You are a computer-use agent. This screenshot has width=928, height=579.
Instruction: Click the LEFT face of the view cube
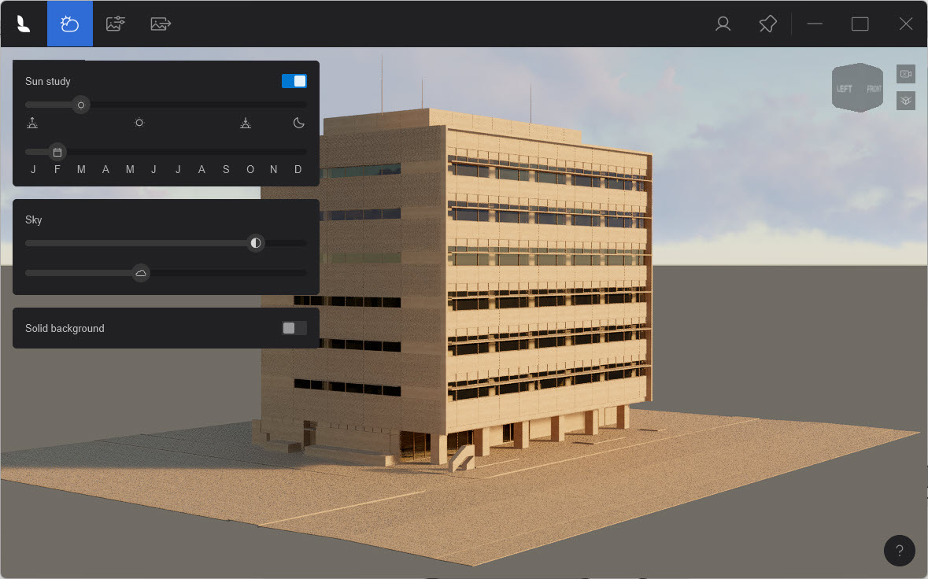tap(845, 89)
